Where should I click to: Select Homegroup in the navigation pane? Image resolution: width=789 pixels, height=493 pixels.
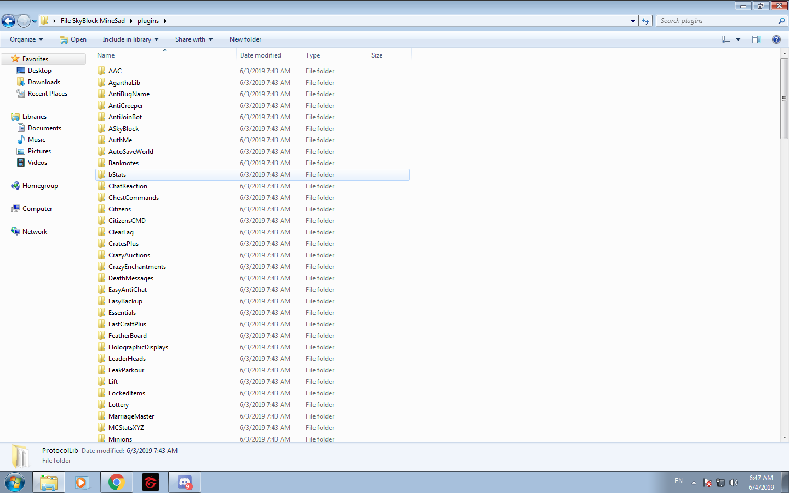(40, 186)
